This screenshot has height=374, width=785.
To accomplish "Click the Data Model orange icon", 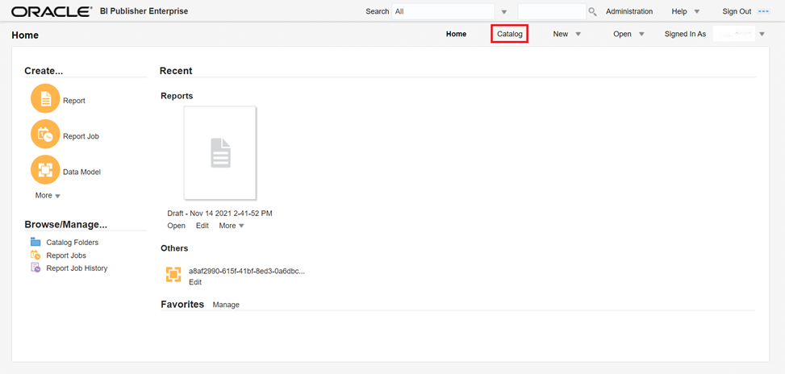I will (x=45, y=170).
